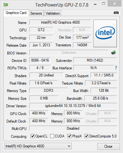This screenshot has height=153, width=123.
Task: Click the Memory Size field 0 MB
Action: point(44,98)
